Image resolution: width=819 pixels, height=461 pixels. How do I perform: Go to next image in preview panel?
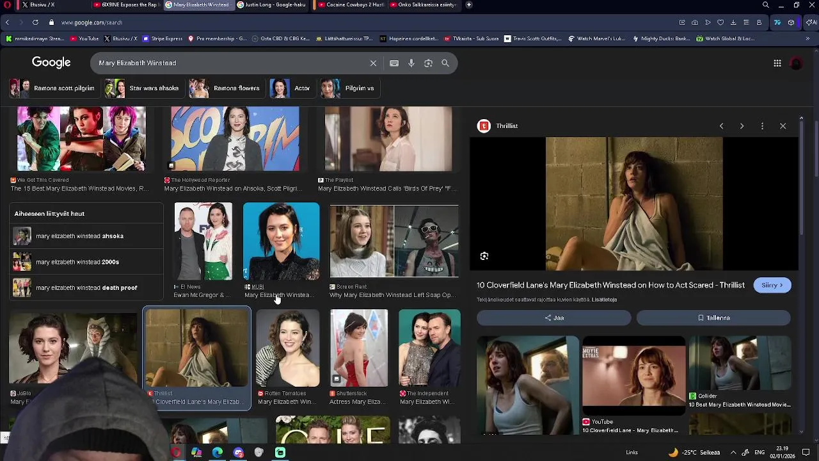742,126
